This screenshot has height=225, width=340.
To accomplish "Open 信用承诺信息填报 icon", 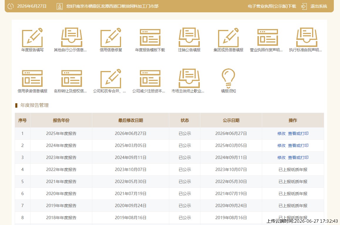I will [32, 78].
